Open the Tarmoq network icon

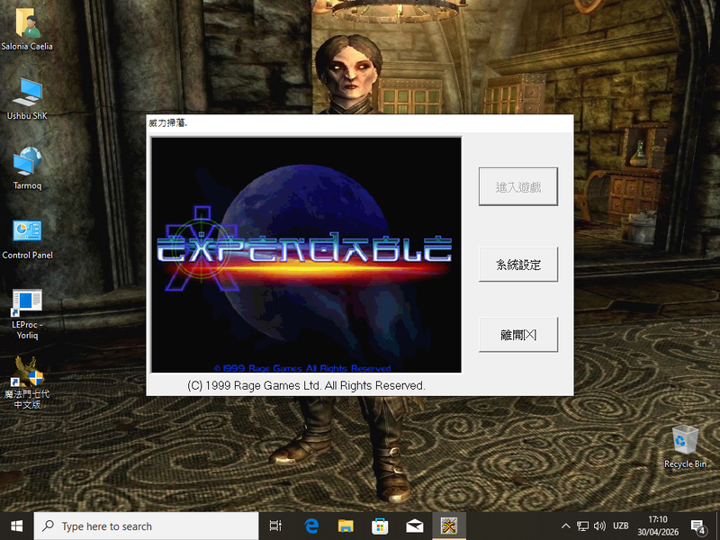click(x=27, y=167)
